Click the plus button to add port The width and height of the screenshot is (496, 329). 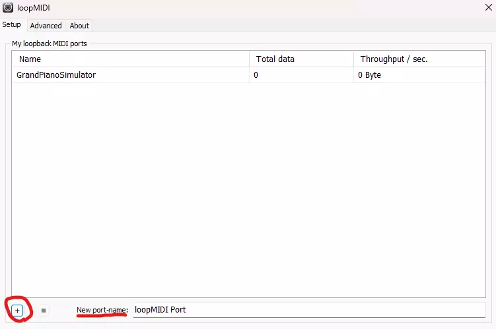tap(17, 311)
